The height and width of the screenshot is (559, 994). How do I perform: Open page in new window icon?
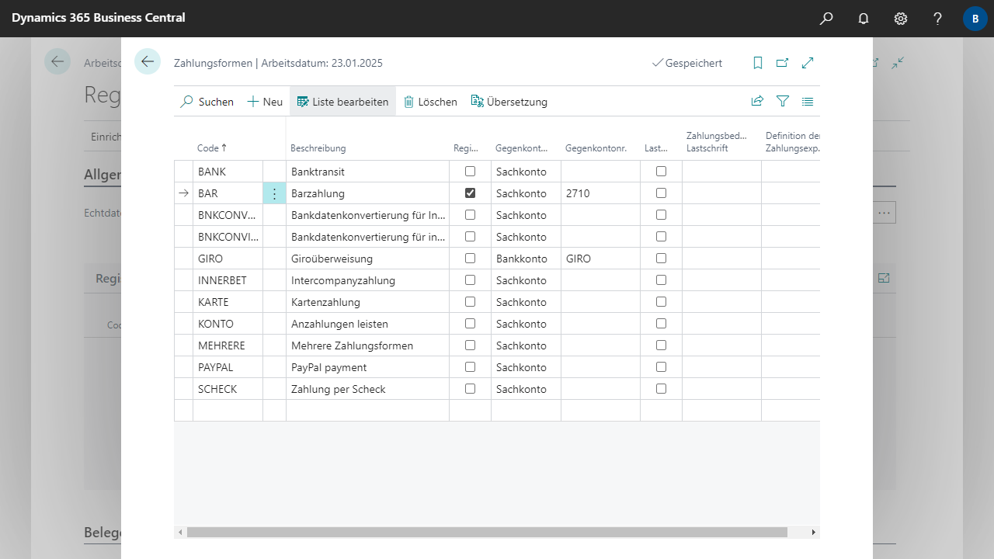[783, 63]
